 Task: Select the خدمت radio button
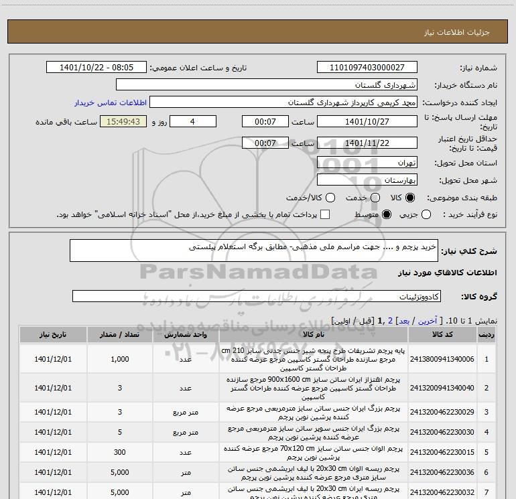pos(375,198)
